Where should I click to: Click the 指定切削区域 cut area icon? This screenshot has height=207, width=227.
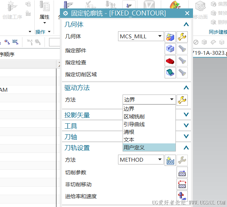(170, 73)
